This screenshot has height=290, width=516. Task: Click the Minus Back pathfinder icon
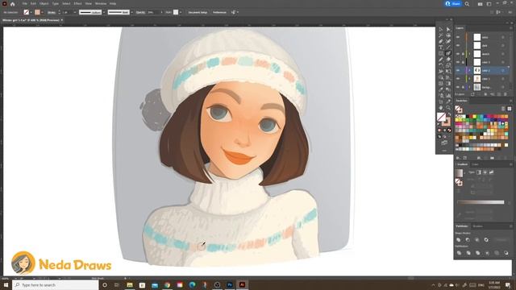pyautogui.click(x=506, y=253)
